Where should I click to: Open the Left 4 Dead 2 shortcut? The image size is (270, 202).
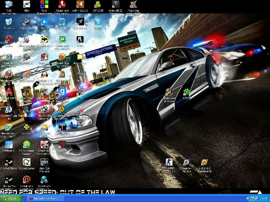pos(80,5)
